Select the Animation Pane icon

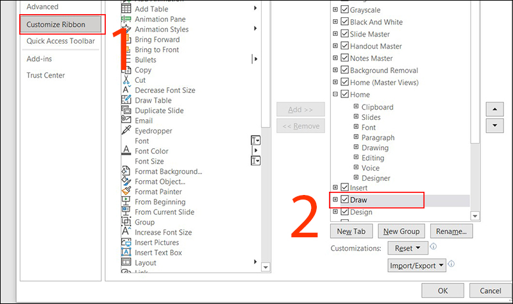tap(126, 19)
